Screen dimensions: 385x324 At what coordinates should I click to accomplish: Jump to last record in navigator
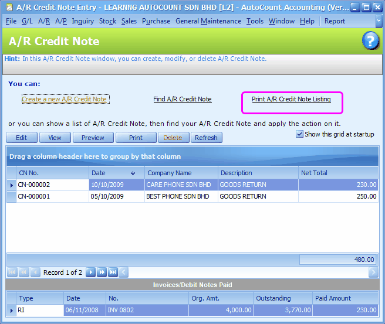pos(113,272)
